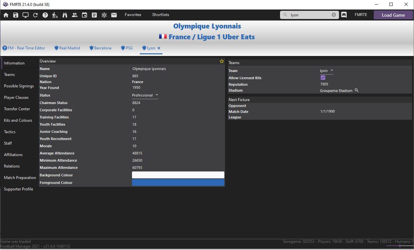
Task: Open the Favorites menu
Action: click(x=133, y=15)
